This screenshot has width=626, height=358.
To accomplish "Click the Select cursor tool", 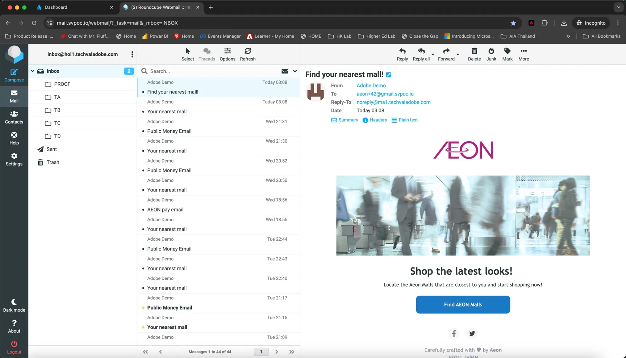I will click(188, 54).
